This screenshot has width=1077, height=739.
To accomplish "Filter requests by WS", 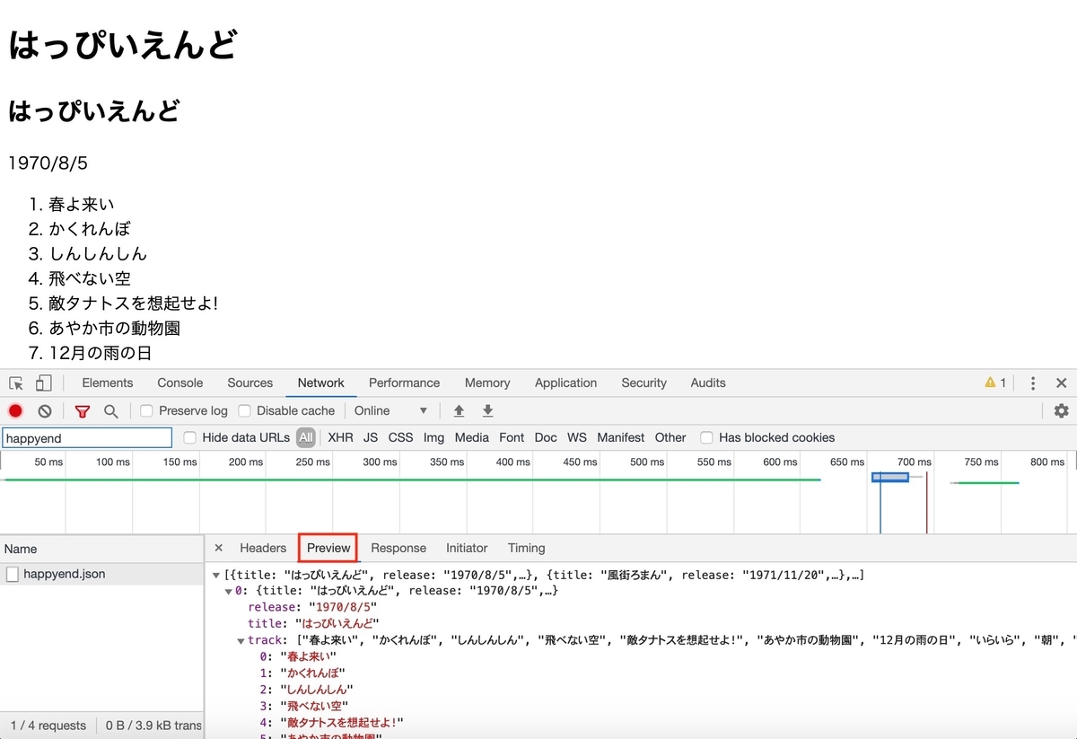I will coord(577,437).
